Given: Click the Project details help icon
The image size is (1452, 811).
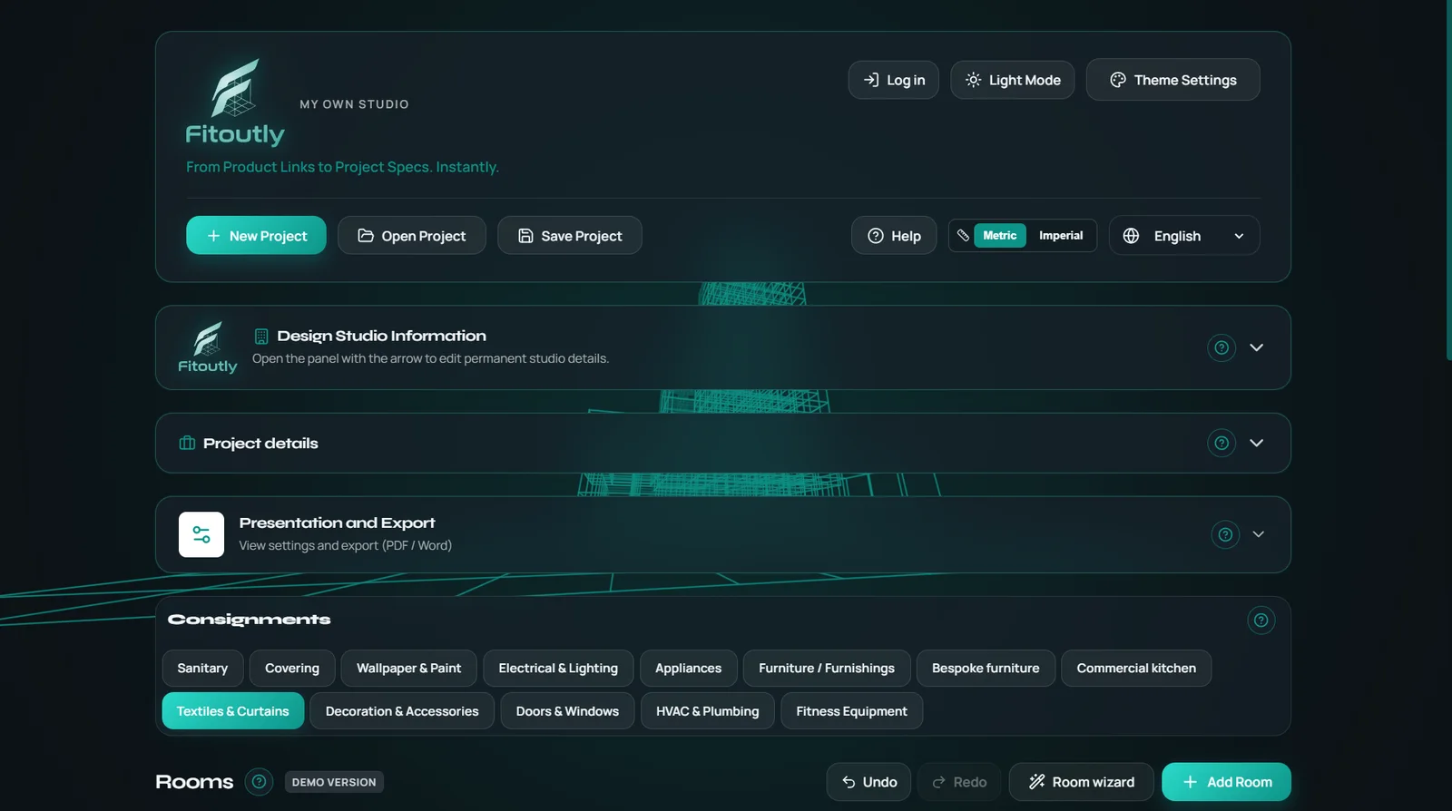Looking at the screenshot, I should [x=1221, y=443].
